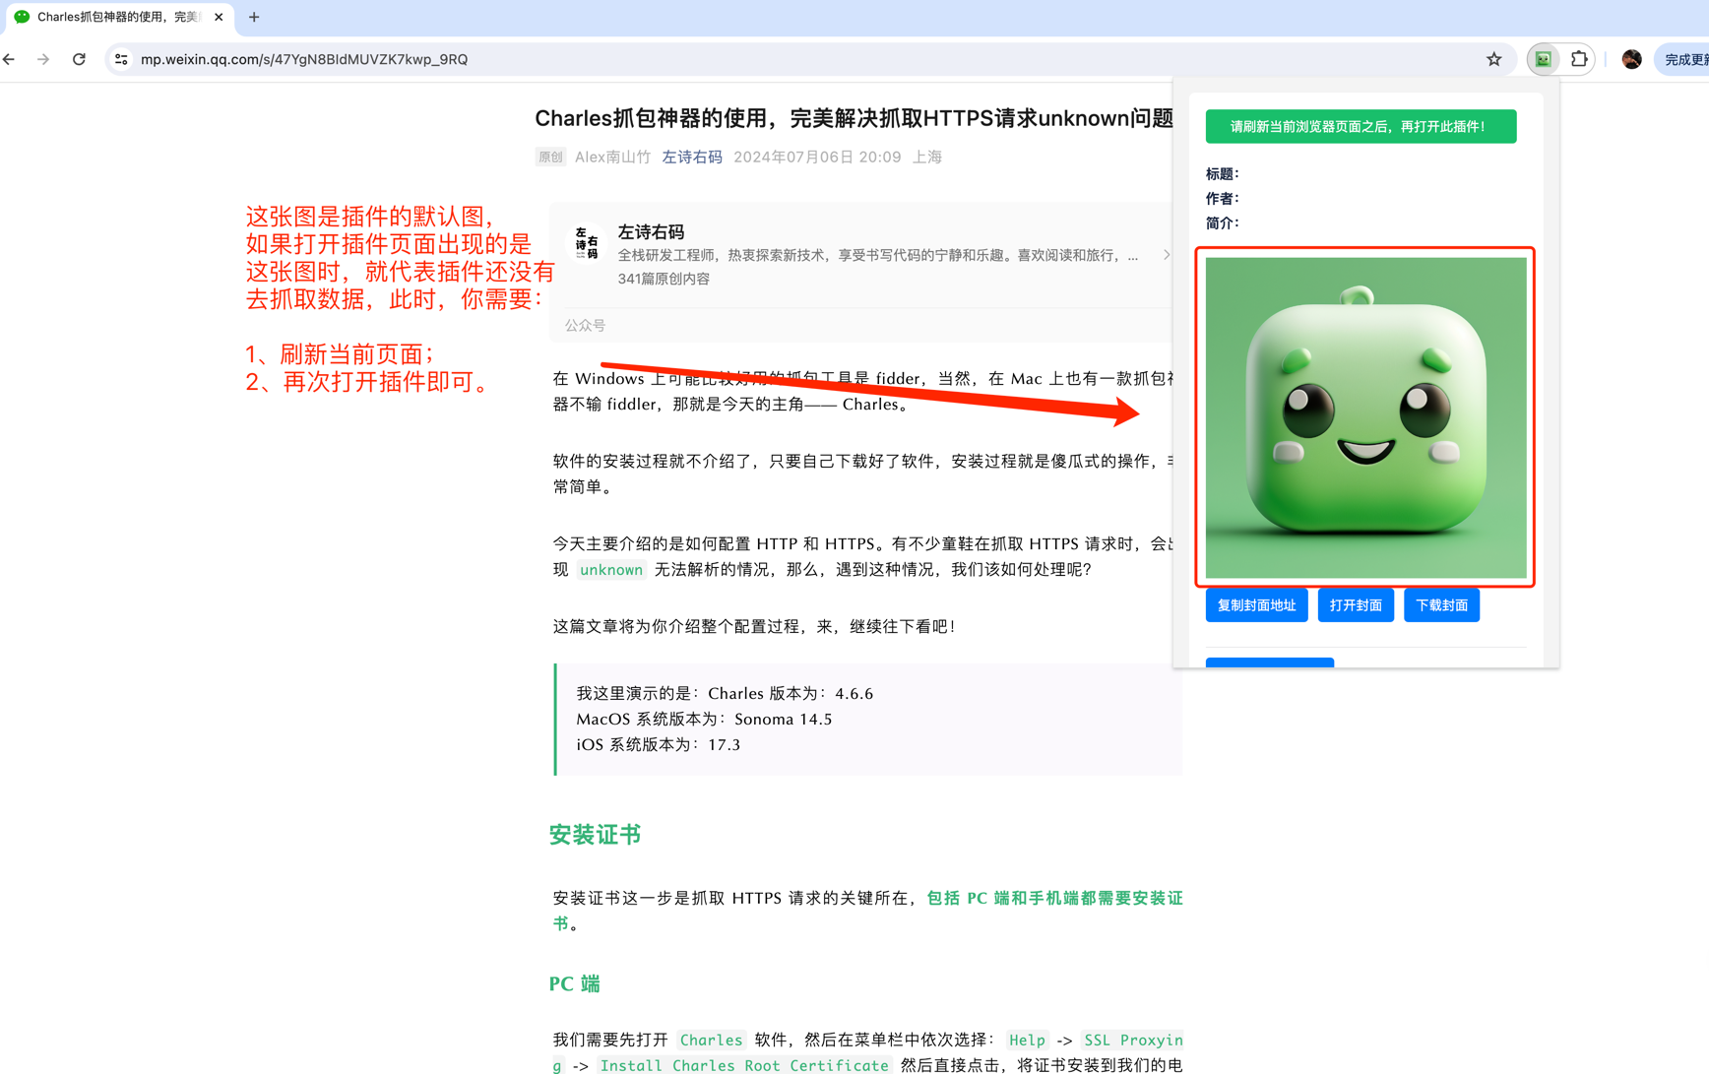The height and width of the screenshot is (1074, 1709).
Task: Click the highlighted Charles code word
Action: (x=711, y=1040)
